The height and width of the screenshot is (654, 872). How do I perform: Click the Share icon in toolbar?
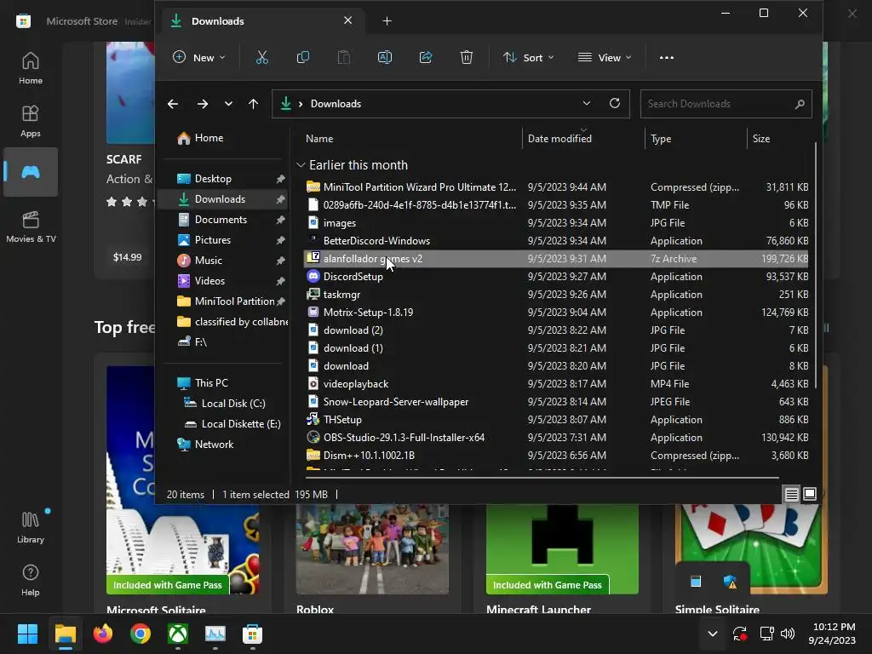click(x=426, y=57)
